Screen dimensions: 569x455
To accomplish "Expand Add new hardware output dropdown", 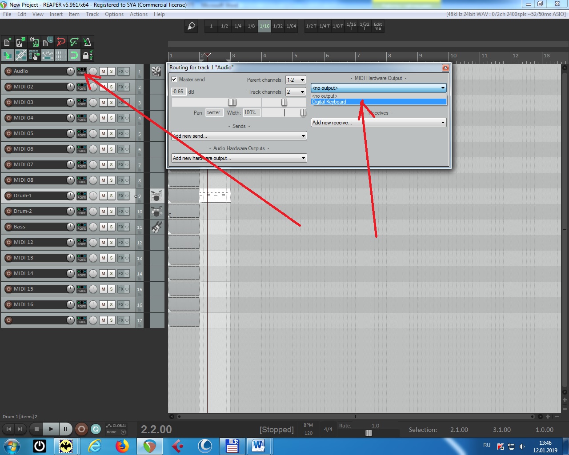I will click(x=239, y=158).
